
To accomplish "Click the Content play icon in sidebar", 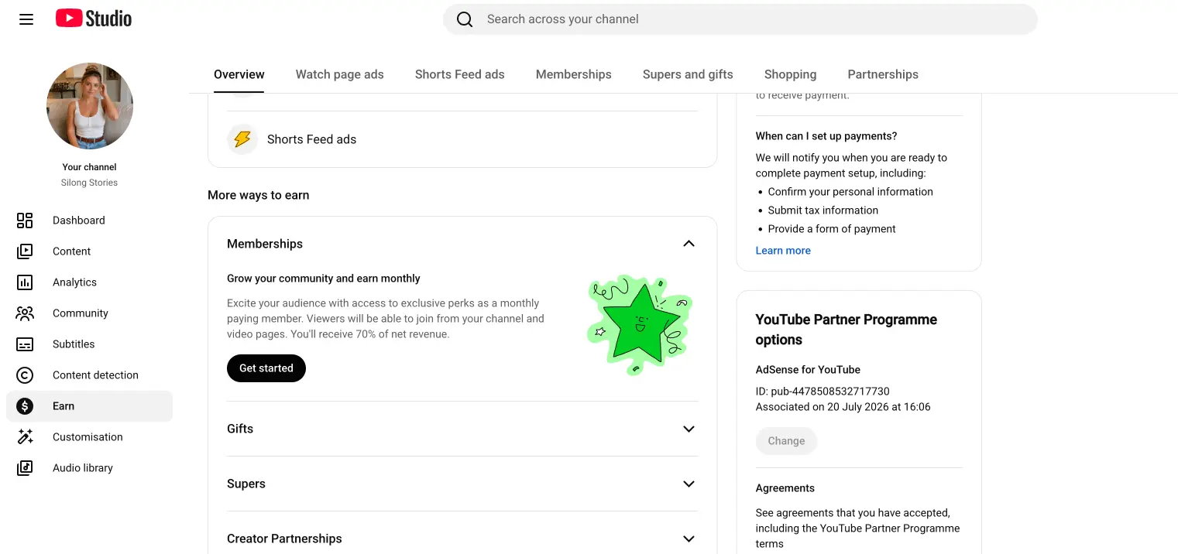I will (25, 251).
